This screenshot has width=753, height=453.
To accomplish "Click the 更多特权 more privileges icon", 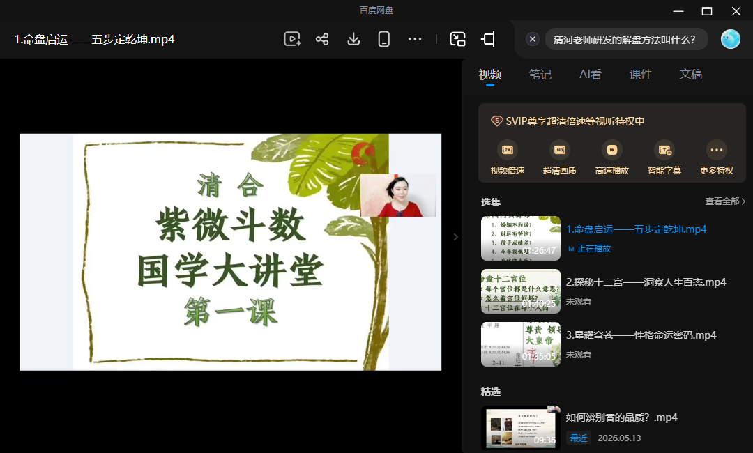I will click(717, 150).
